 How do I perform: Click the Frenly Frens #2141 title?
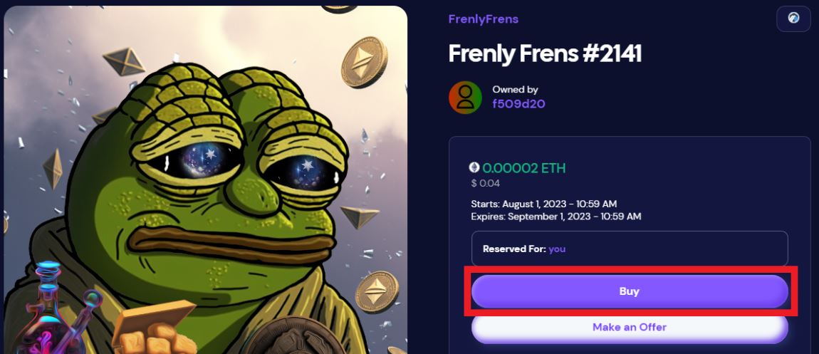pos(545,53)
